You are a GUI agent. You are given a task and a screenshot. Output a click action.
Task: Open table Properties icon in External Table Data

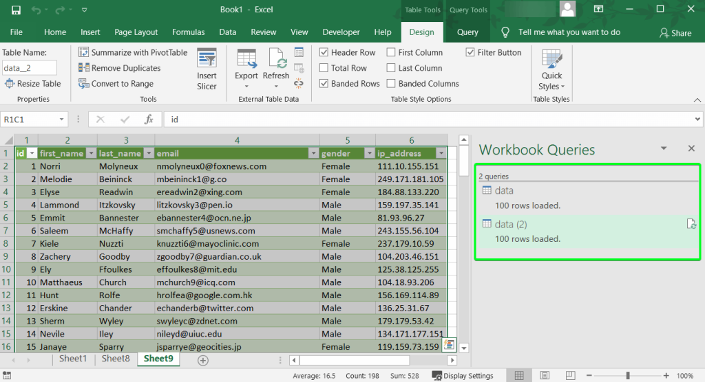tap(299, 52)
